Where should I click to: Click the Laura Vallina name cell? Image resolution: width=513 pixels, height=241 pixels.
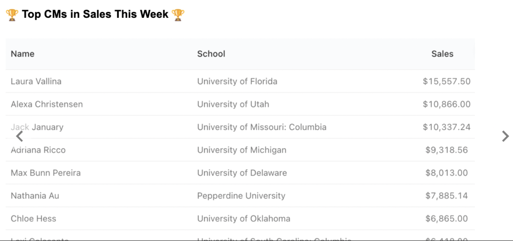click(x=36, y=81)
